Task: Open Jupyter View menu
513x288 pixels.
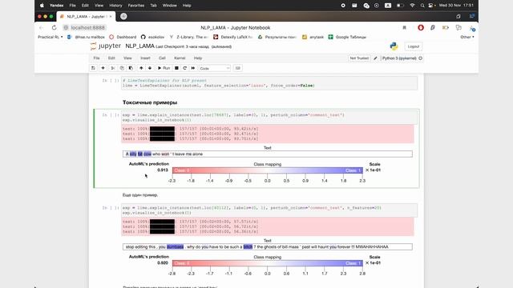Action: click(127, 58)
